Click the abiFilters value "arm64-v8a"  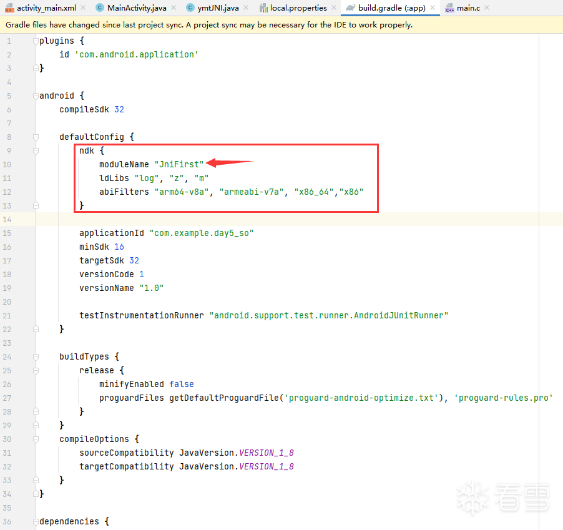[x=182, y=192]
